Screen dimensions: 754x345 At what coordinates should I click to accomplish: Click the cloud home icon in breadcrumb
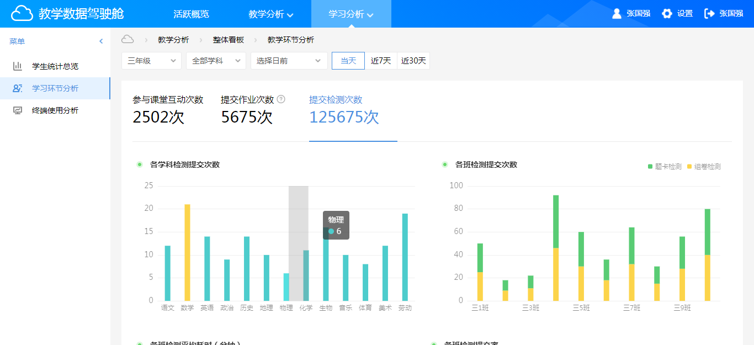pos(128,39)
